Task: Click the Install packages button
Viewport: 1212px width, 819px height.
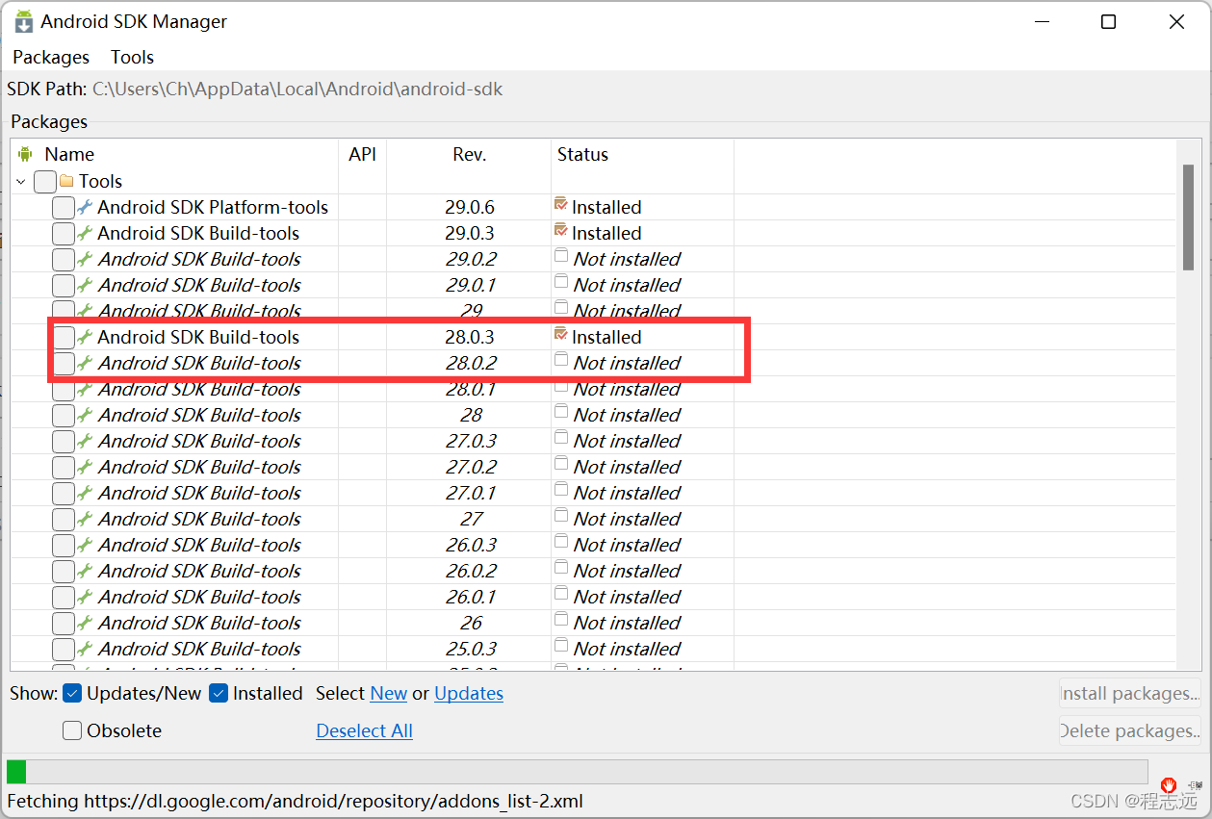Action: 1130,693
